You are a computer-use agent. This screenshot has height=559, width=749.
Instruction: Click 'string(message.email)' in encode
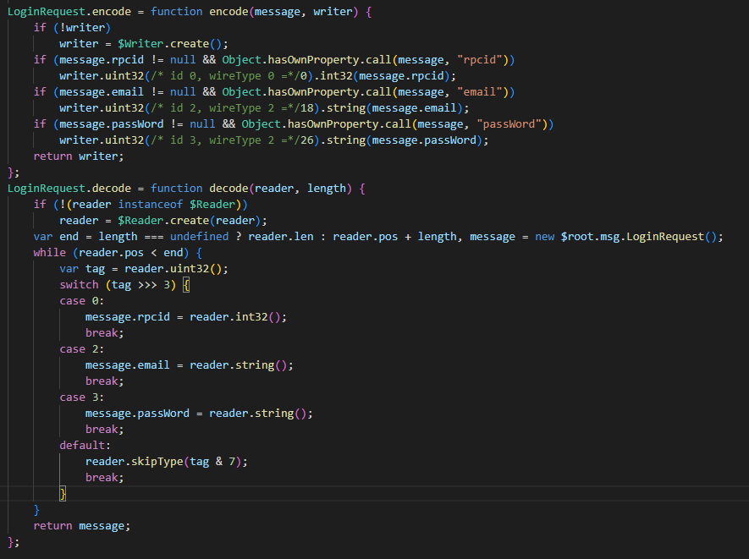tap(395, 108)
